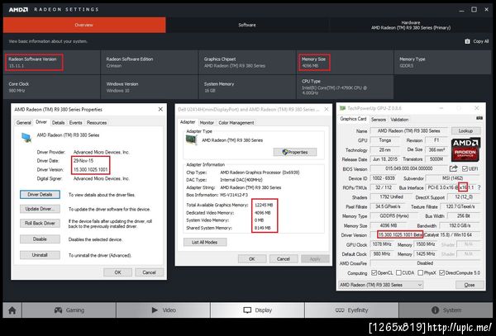Select the Adapter tab in Dell U2414H dialog
This screenshot has height=336, width=496.
point(188,122)
